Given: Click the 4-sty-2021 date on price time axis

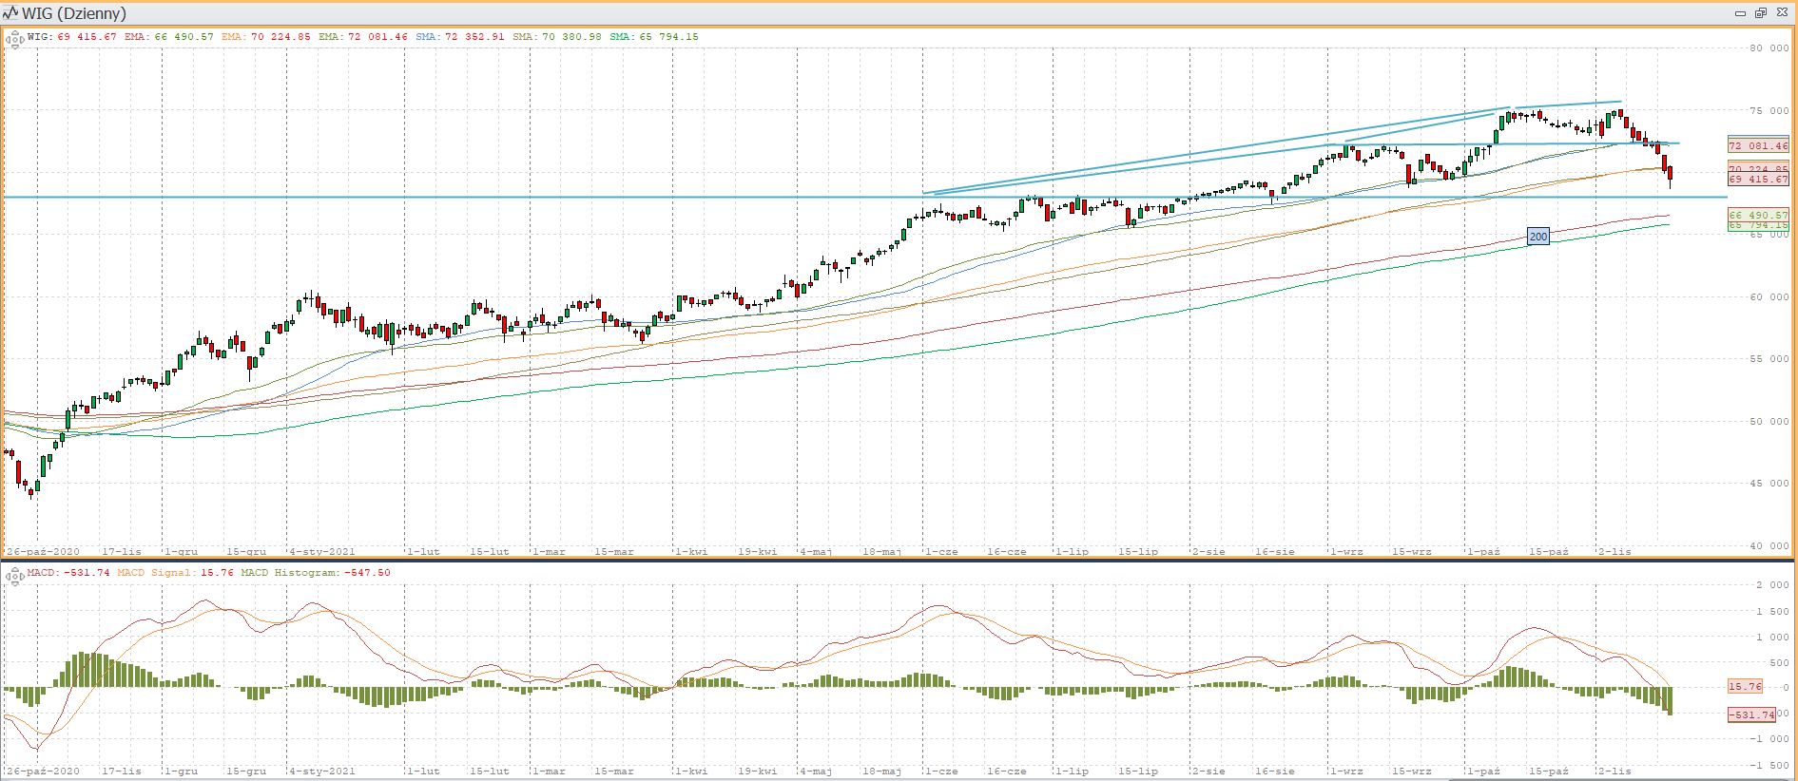Looking at the screenshot, I should tap(322, 551).
